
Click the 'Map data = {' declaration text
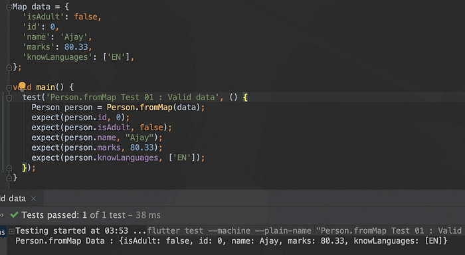[x=41, y=7]
